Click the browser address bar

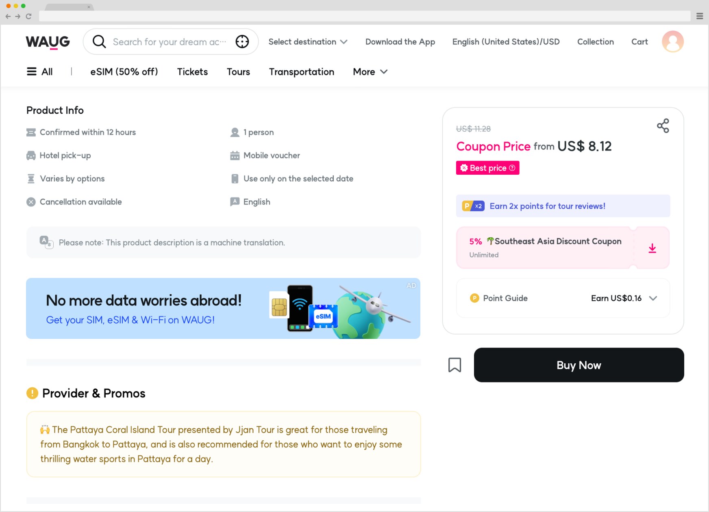[x=365, y=16]
